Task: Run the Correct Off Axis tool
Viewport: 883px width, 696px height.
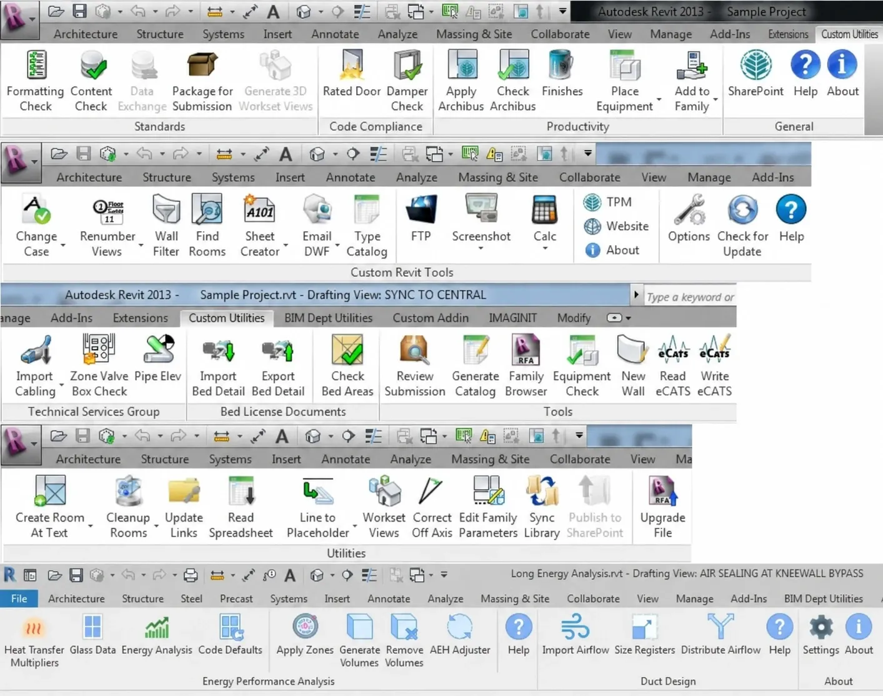Action: coord(432,507)
